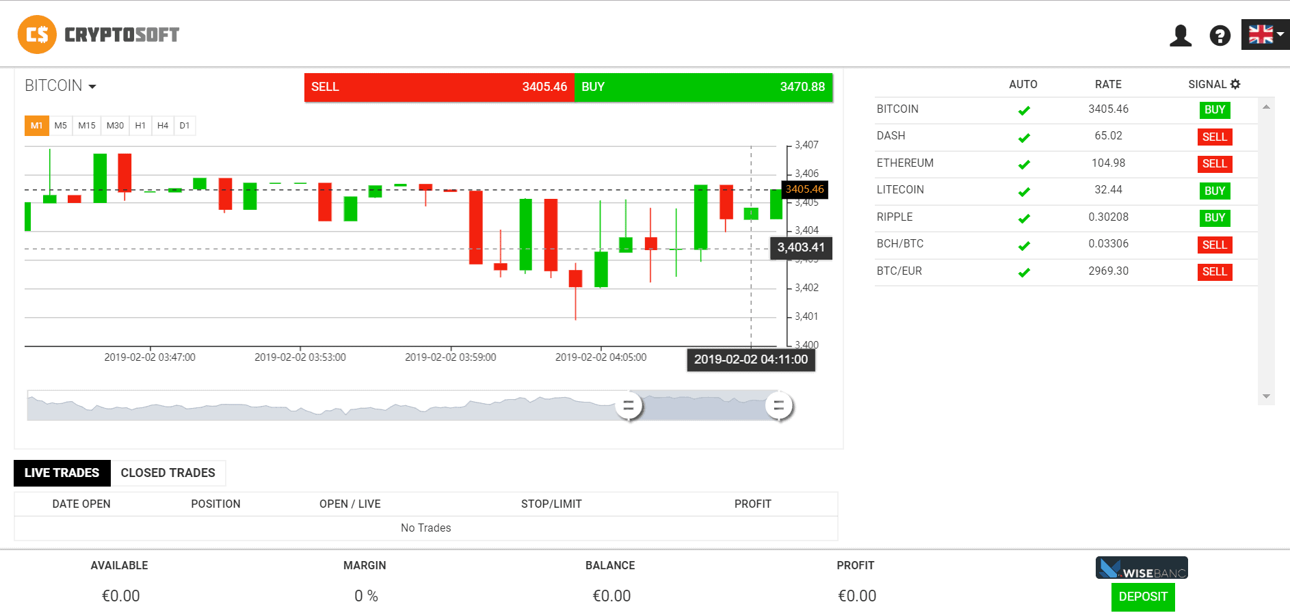Open the signal settings gear icon
The height and width of the screenshot is (613, 1290).
point(1235,84)
